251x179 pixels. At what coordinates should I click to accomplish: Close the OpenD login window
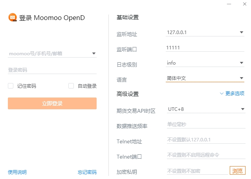click(244, 4)
